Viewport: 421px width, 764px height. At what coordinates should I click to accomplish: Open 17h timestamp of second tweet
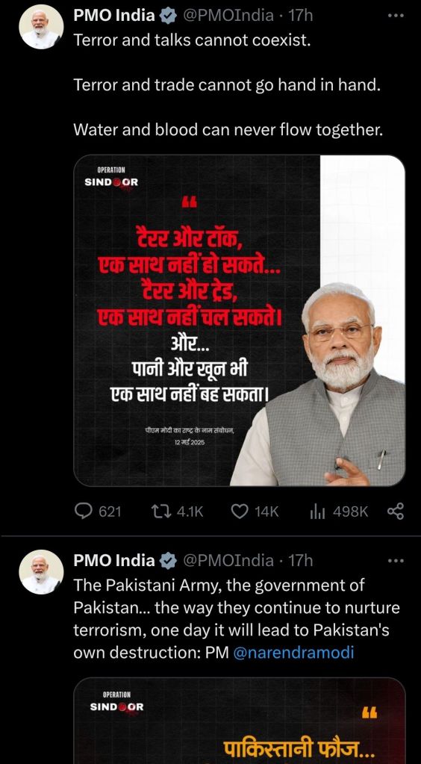point(300,561)
